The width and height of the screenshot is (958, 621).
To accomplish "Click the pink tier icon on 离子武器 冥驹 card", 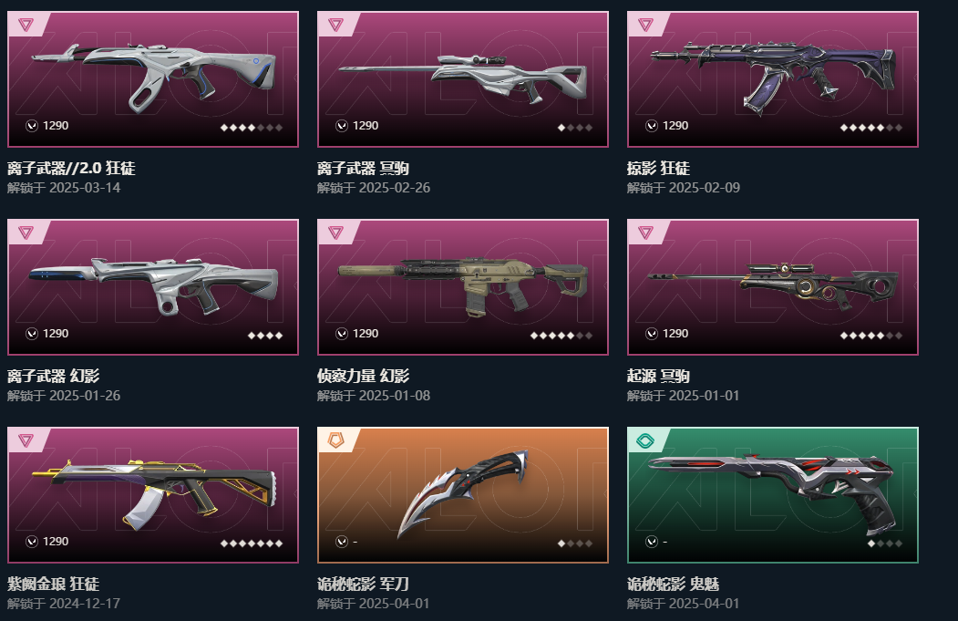I will click(335, 25).
